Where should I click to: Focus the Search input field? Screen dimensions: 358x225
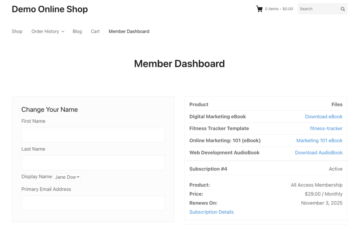click(x=318, y=9)
